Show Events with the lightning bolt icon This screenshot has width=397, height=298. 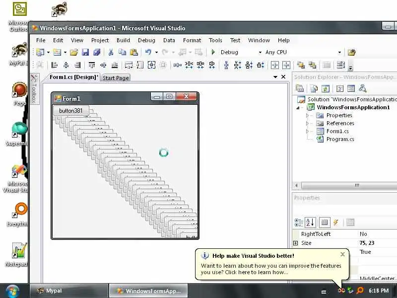pyautogui.click(x=336, y=223)
